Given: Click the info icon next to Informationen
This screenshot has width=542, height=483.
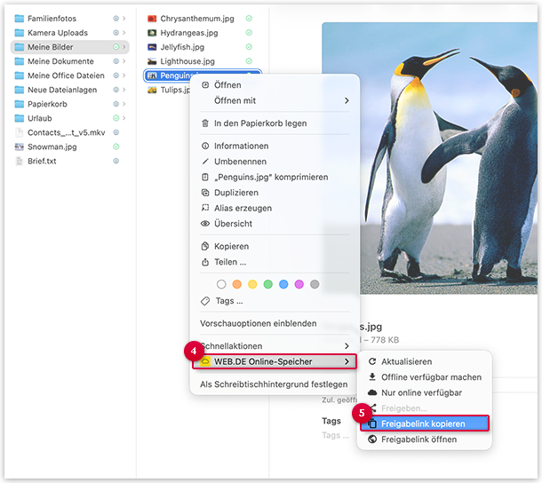Looking at the screenshot, I should 206,146.
